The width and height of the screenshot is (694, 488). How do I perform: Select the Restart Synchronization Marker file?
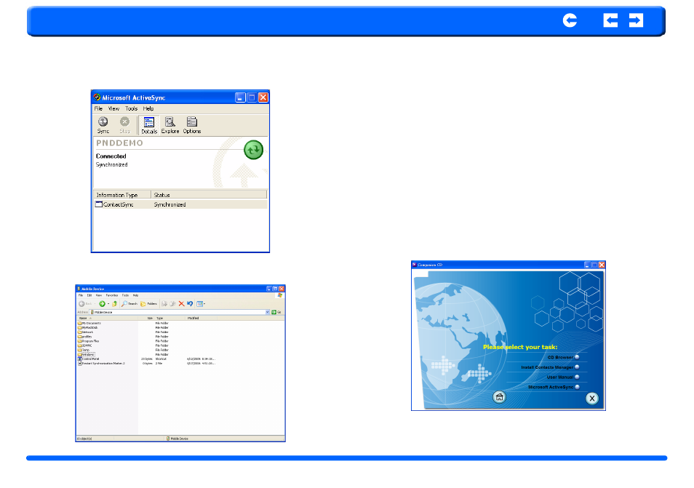click(101, 363)
